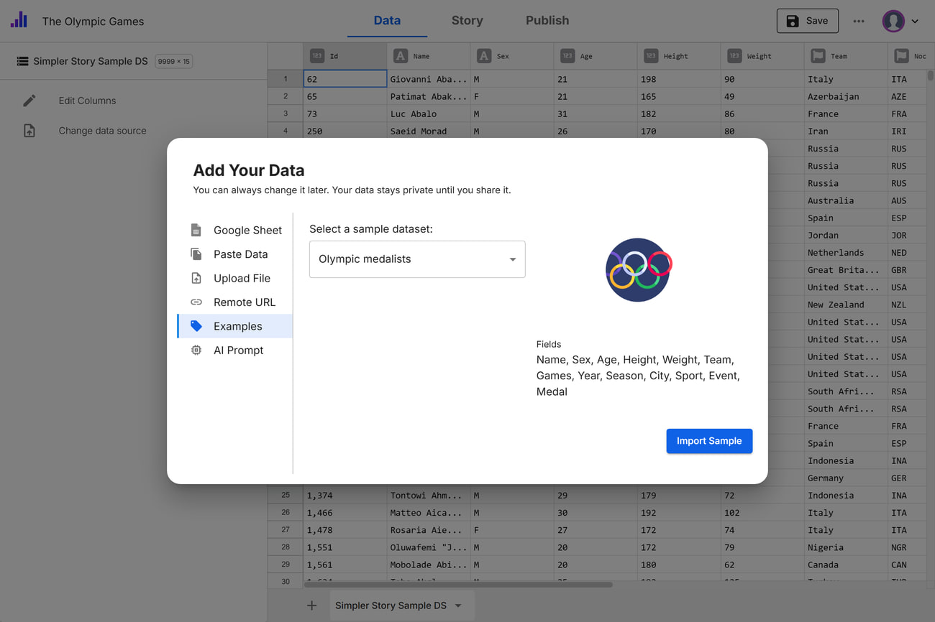This screenshot has width=935, height=622.
Task: Click the Remote URL link icon
Action: [196, 302]
